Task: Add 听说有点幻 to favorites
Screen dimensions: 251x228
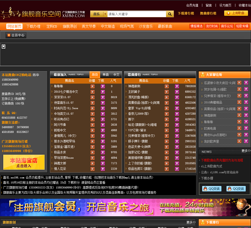Action: pyautogui.click(x=92, y=119)
